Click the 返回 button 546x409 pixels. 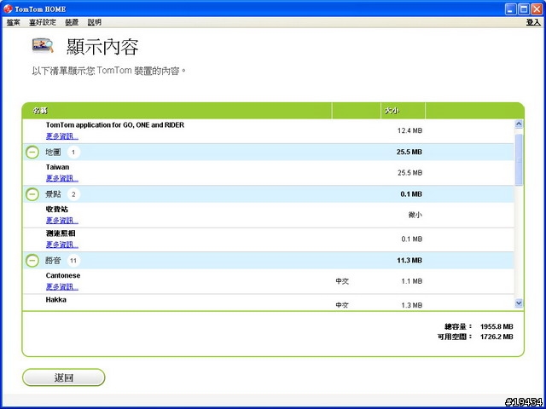pyautogui.click(x=64, y=377)
